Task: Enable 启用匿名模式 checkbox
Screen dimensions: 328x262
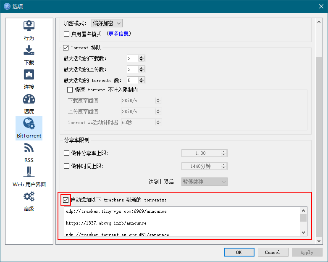Action: [66, 34]
